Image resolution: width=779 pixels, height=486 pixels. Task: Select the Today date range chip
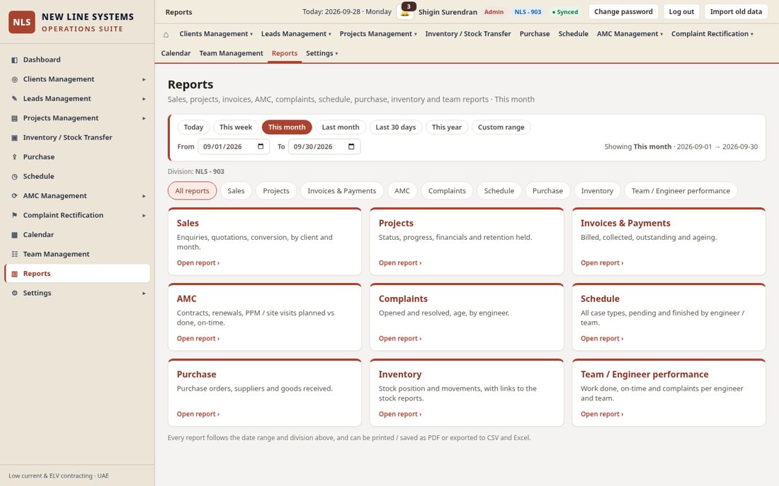tap(193, 127)
